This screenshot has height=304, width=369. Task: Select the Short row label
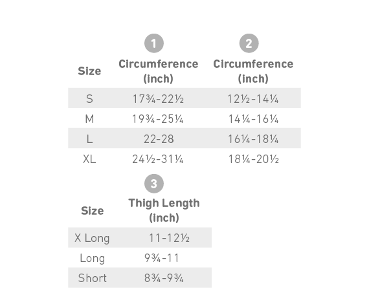[92, 278]
